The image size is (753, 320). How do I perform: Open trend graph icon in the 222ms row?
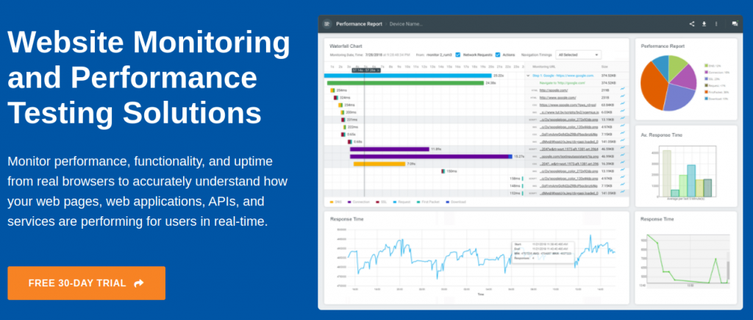click(623, 126)
